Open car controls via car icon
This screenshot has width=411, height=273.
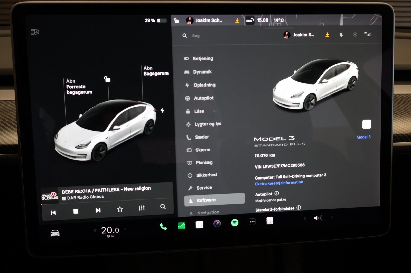[55, 233]
